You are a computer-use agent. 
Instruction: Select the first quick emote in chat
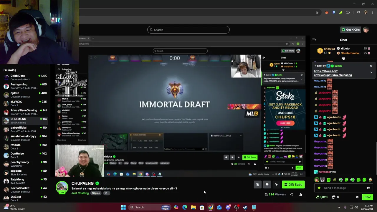pos(317,180)
